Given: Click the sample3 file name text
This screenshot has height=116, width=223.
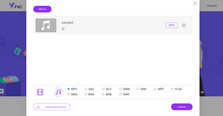Looking at the screenshot, I should [68, 23].
